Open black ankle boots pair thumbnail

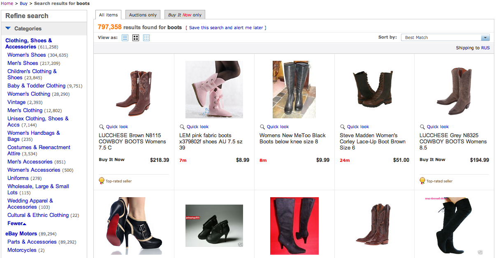tap(214, 226)
